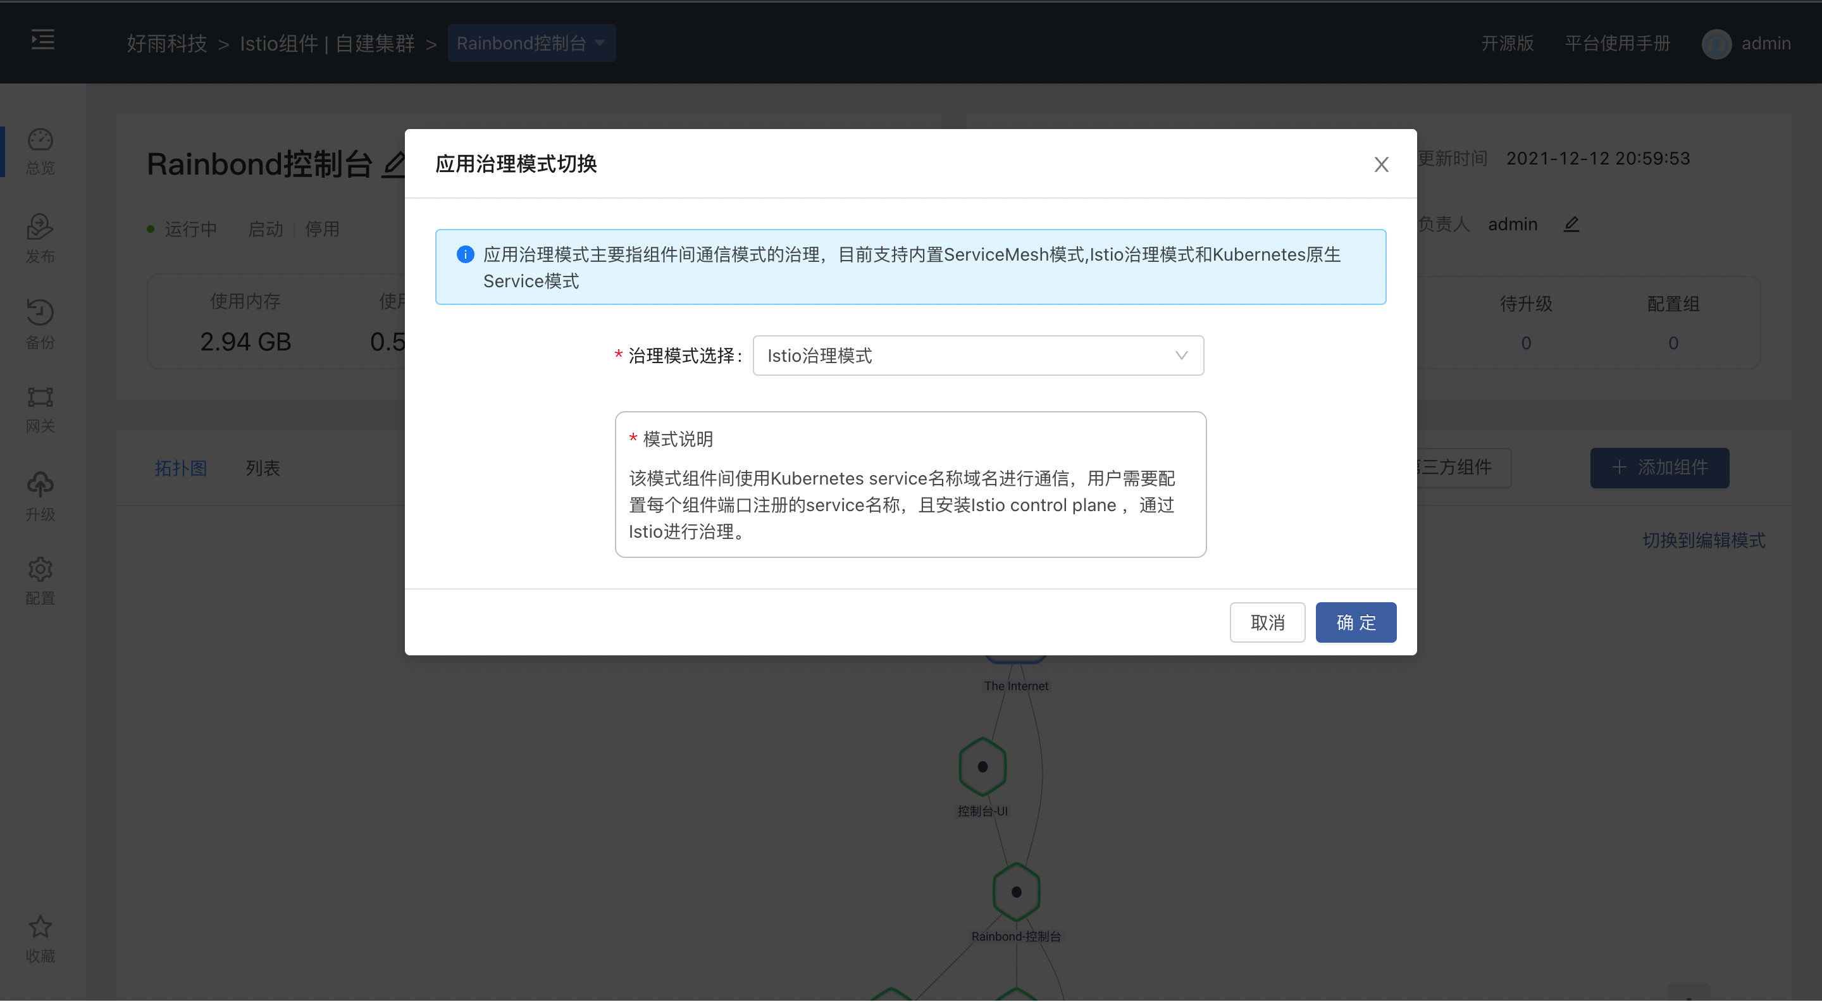Image resolution: width=1822 pixels, height=1002 pixels.
Task: Select the 控制台-UI hexagon node
Action: coord(982,767)
